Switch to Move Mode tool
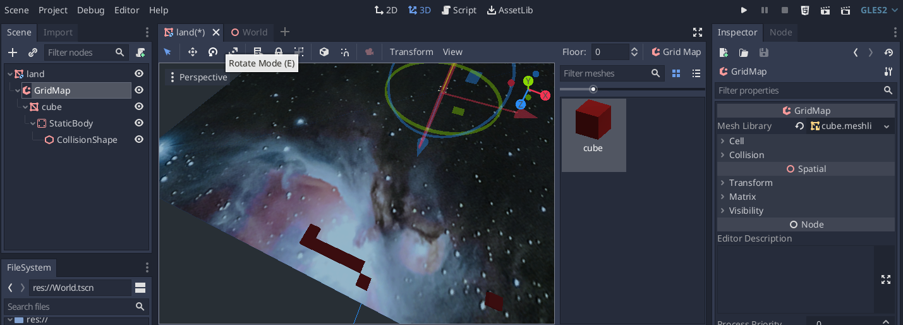 tap(193, 52)
